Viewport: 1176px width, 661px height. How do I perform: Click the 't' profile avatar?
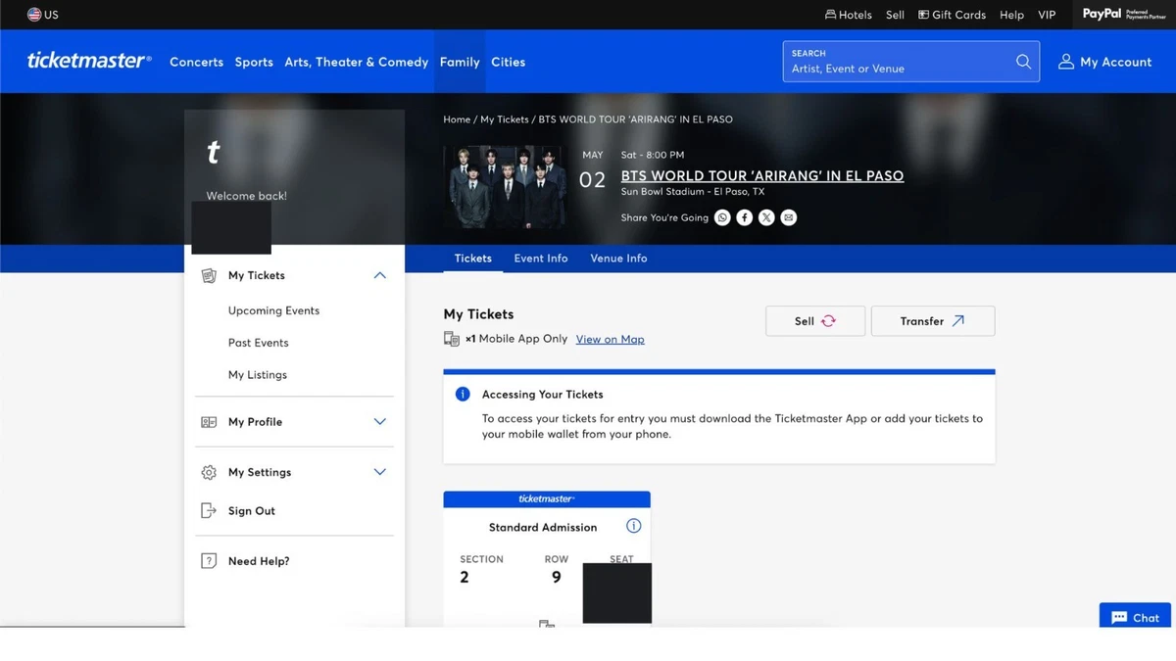[x=213, y=152]
